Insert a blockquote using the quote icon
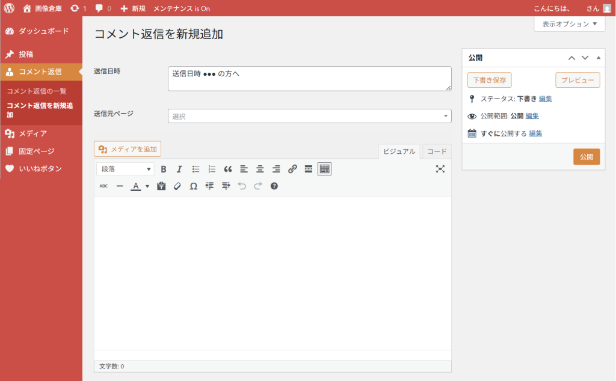Viewport: 616px width, 381px height. pos(228,169)
